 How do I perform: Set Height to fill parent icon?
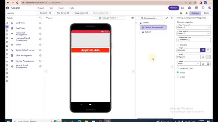[208, 50]
